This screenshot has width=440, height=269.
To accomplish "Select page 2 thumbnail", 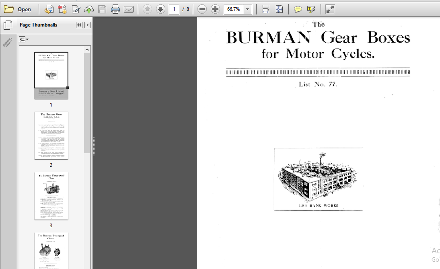I will 51,136.
